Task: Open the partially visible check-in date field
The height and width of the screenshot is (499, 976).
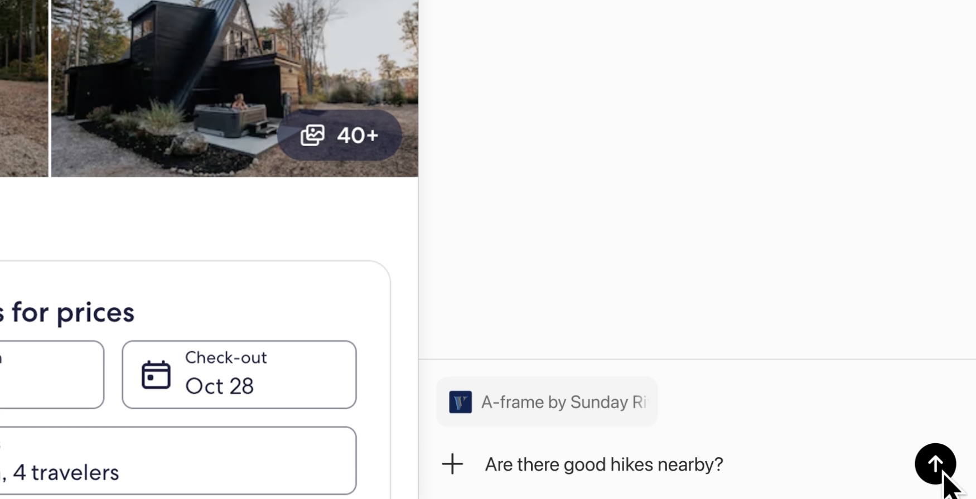Action: [x=51, y=375]
